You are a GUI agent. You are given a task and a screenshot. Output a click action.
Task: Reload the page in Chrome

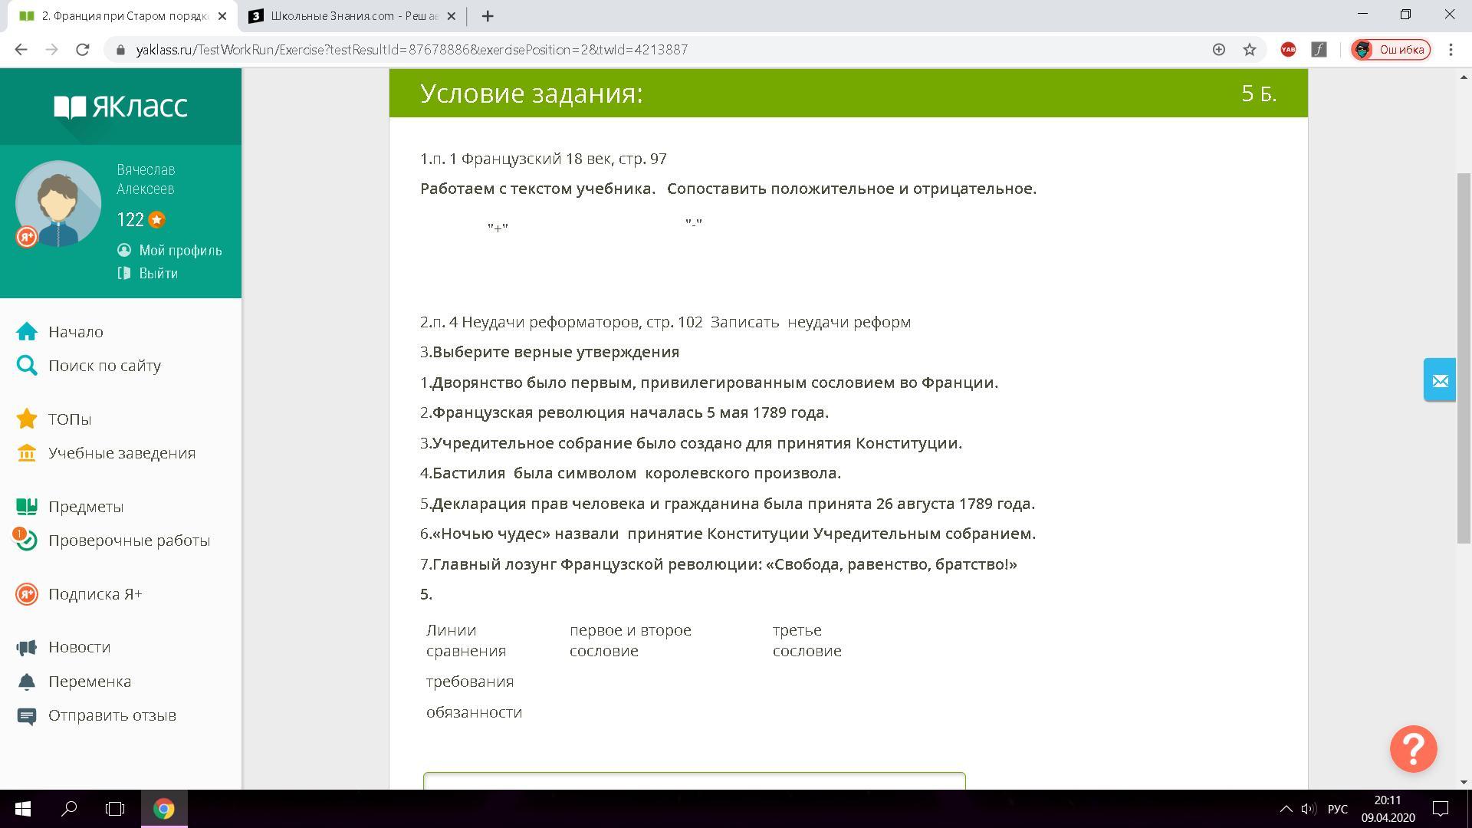83,50
